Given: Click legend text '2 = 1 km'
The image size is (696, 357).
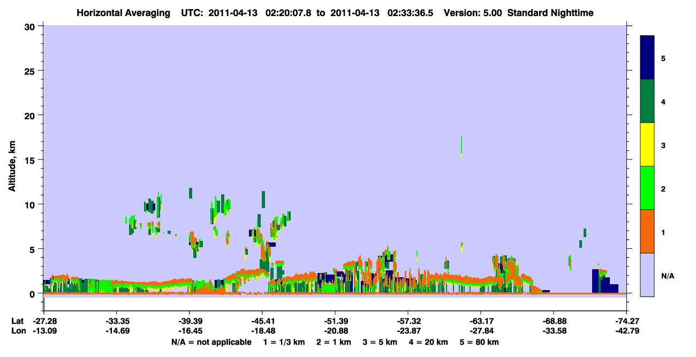Looking at the screenshot, I should (x=334, y=342).
